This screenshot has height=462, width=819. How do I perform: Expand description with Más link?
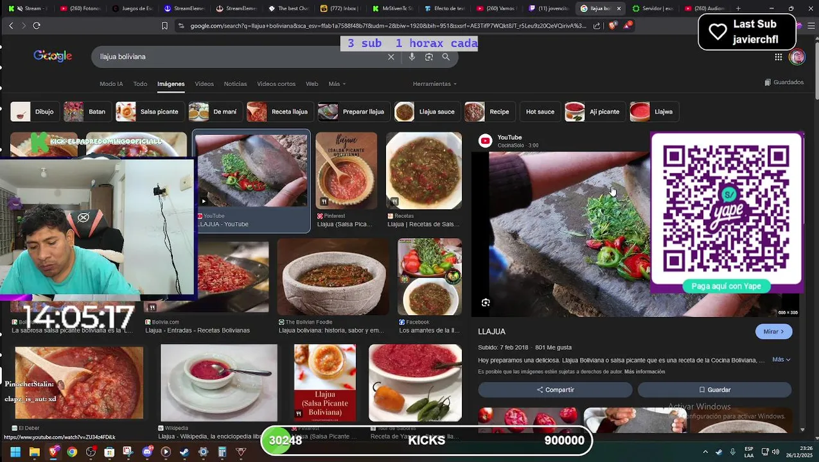click(x=781, y=359)
